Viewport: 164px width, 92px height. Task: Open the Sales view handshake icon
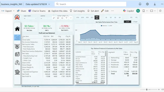coord(17,46)
